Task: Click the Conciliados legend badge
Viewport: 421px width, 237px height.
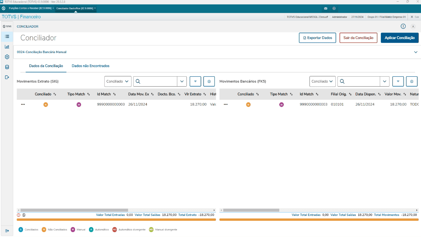Action: (21, 229)
